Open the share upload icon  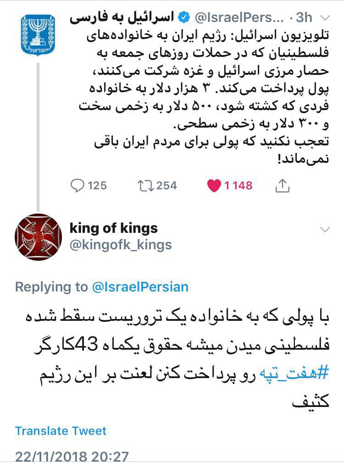click(282, 185)
